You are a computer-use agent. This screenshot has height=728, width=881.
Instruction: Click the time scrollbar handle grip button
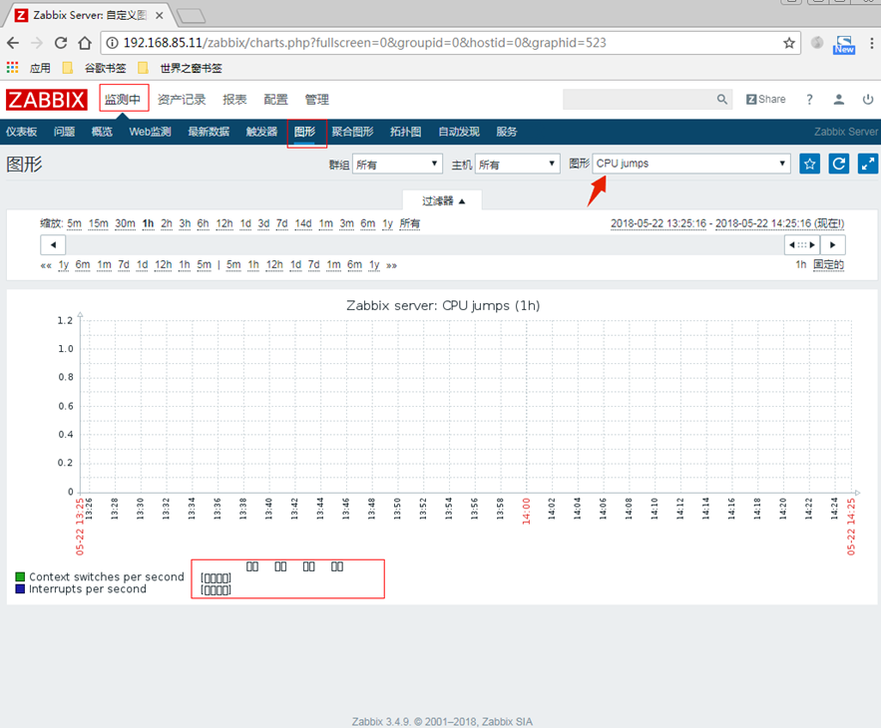(x=802, y=245)
